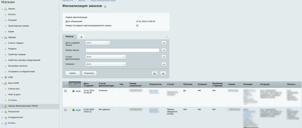
Task: Remove the order number filter row
Action: tap(164, 50)
